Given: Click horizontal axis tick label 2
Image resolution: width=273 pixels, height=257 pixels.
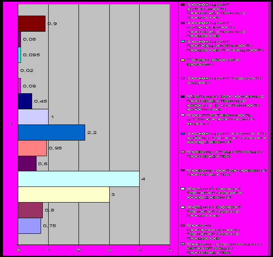Looking at the screenshot, I should point(79,250).
